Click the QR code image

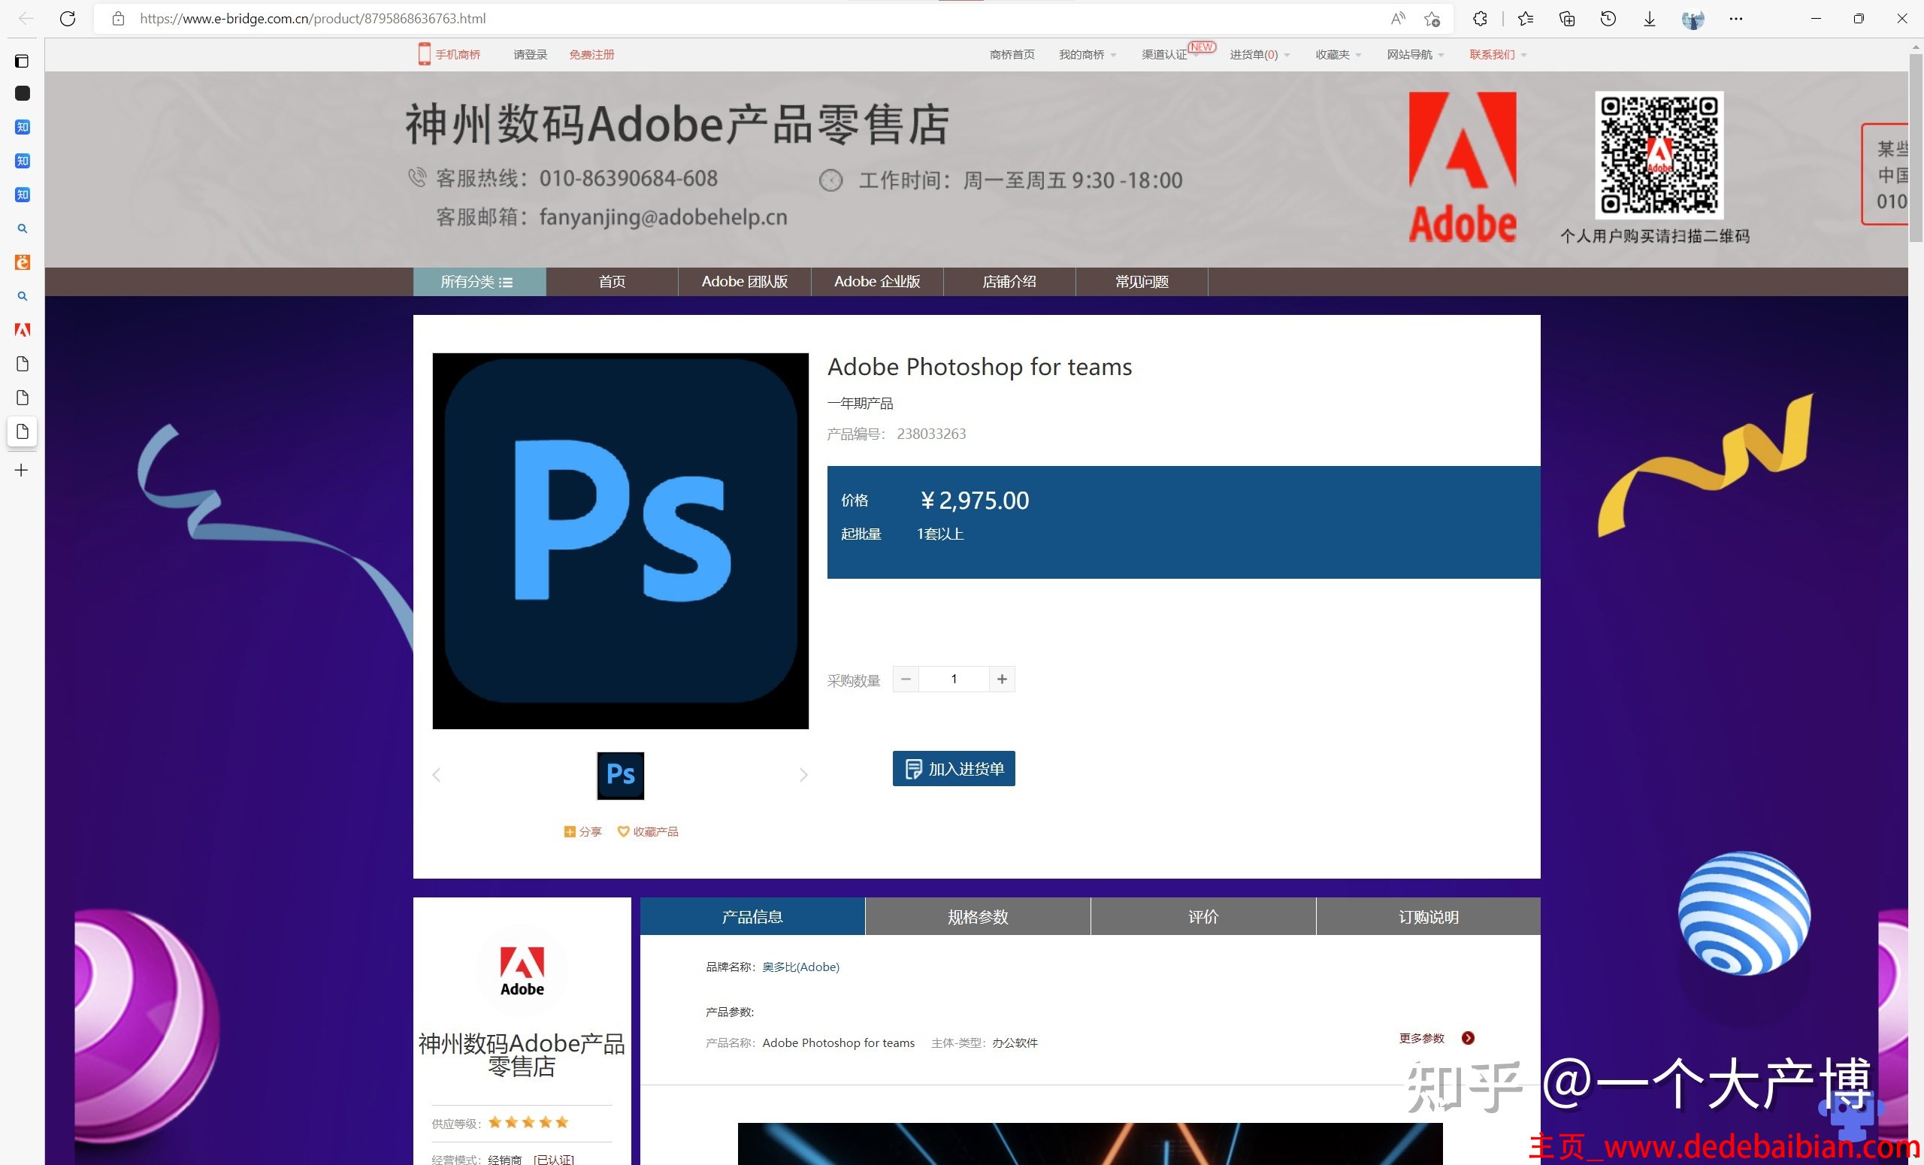tap(1659, 155)
